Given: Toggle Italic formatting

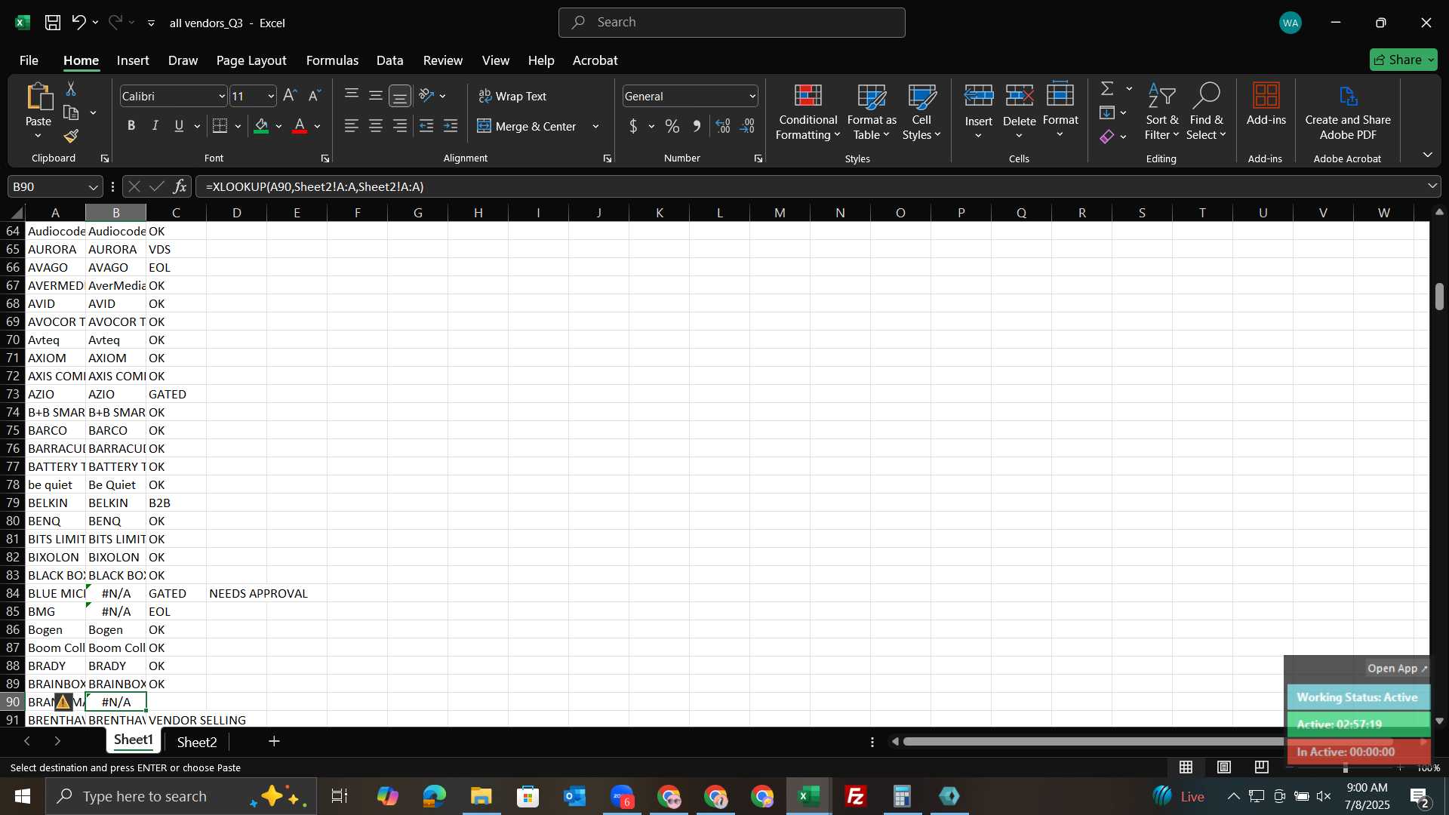Looking at the screenshot, I should (155, 127).
